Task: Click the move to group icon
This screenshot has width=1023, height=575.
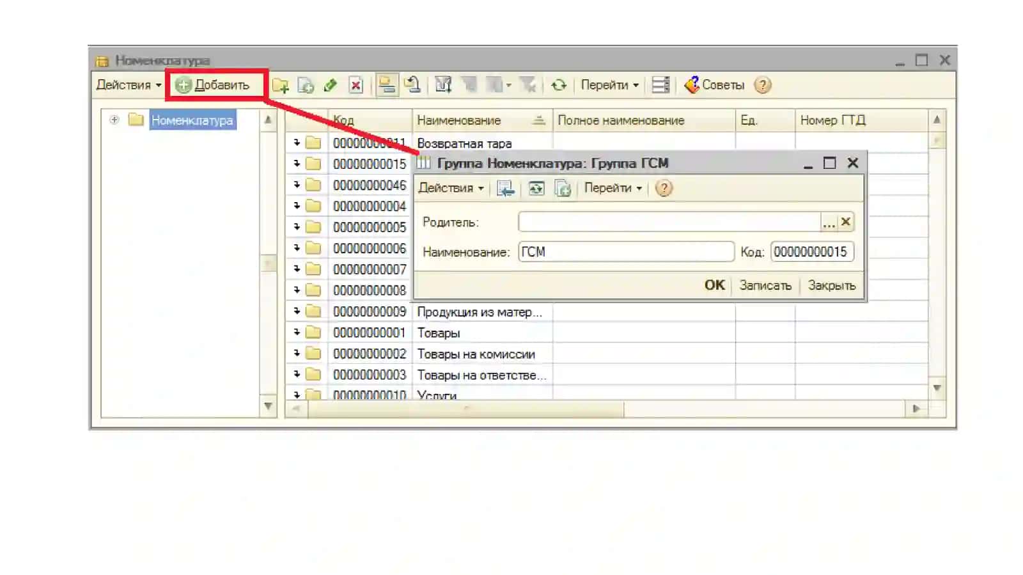Action: (x=412, y=85)
